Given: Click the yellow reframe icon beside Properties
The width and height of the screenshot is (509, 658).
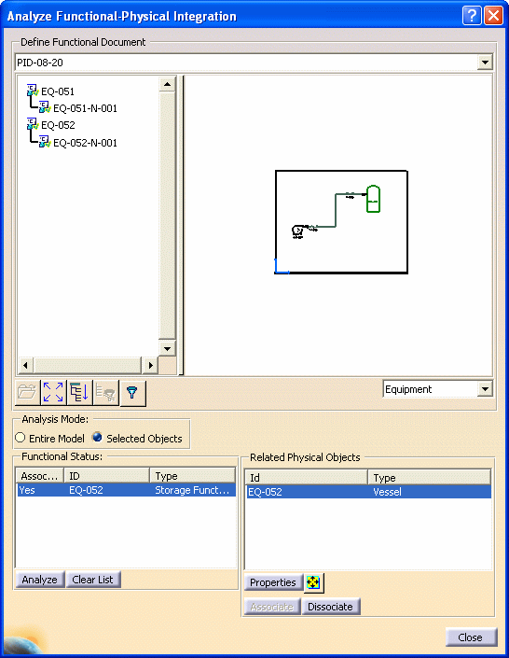Looking at the screenshot, I should click(313, 582).
